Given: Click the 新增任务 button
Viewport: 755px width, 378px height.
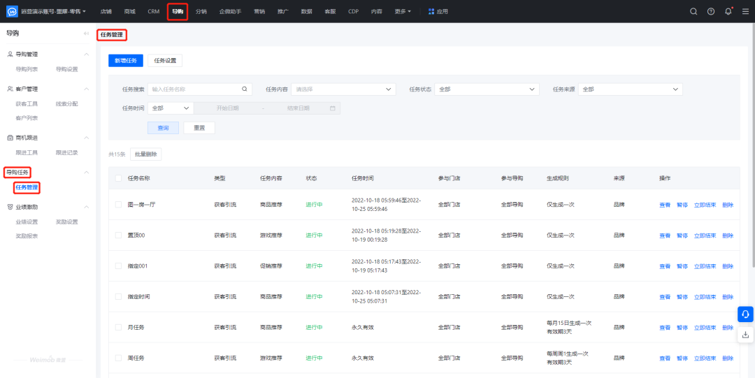Looking at the screenshot, I should [126, 61].
